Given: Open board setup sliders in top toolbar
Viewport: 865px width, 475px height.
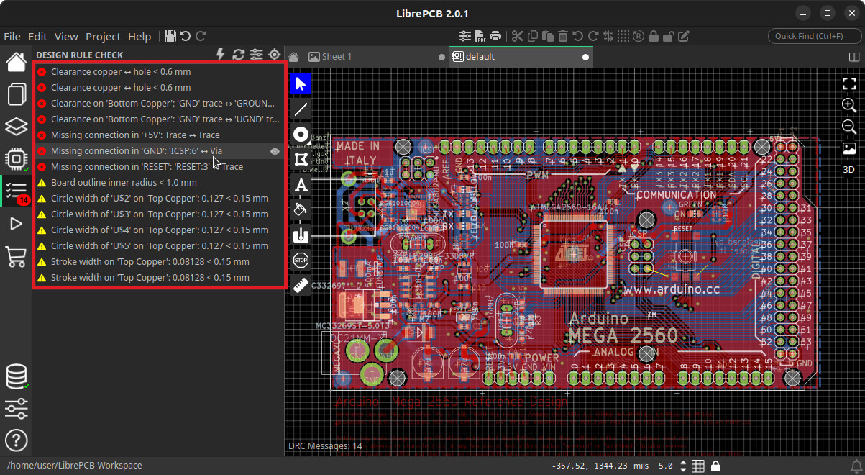Looking at the screenshot, I should [x=465, y=36].
